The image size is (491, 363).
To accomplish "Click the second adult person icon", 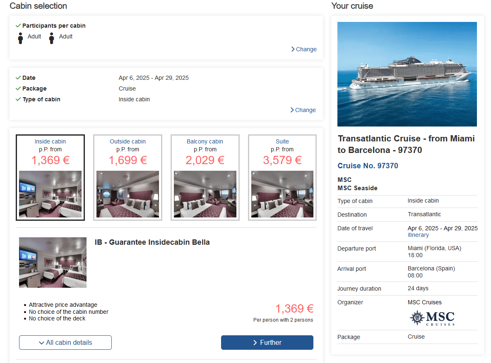I will 51,38.
